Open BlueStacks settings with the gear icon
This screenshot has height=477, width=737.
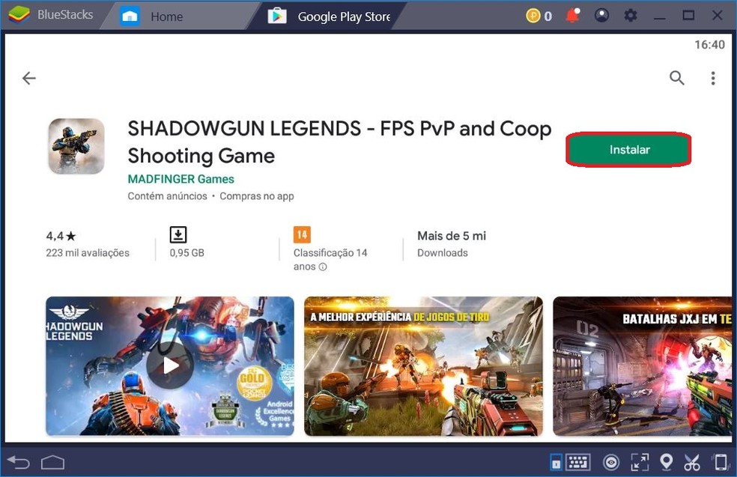[x=631, y=15]
